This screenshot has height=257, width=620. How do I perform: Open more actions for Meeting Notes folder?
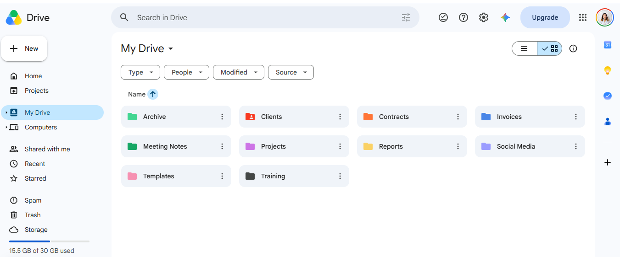click(x=222, y=146)
